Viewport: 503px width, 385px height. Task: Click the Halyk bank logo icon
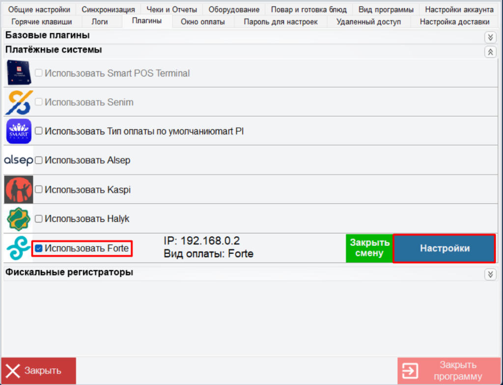[x=19, y=219]
